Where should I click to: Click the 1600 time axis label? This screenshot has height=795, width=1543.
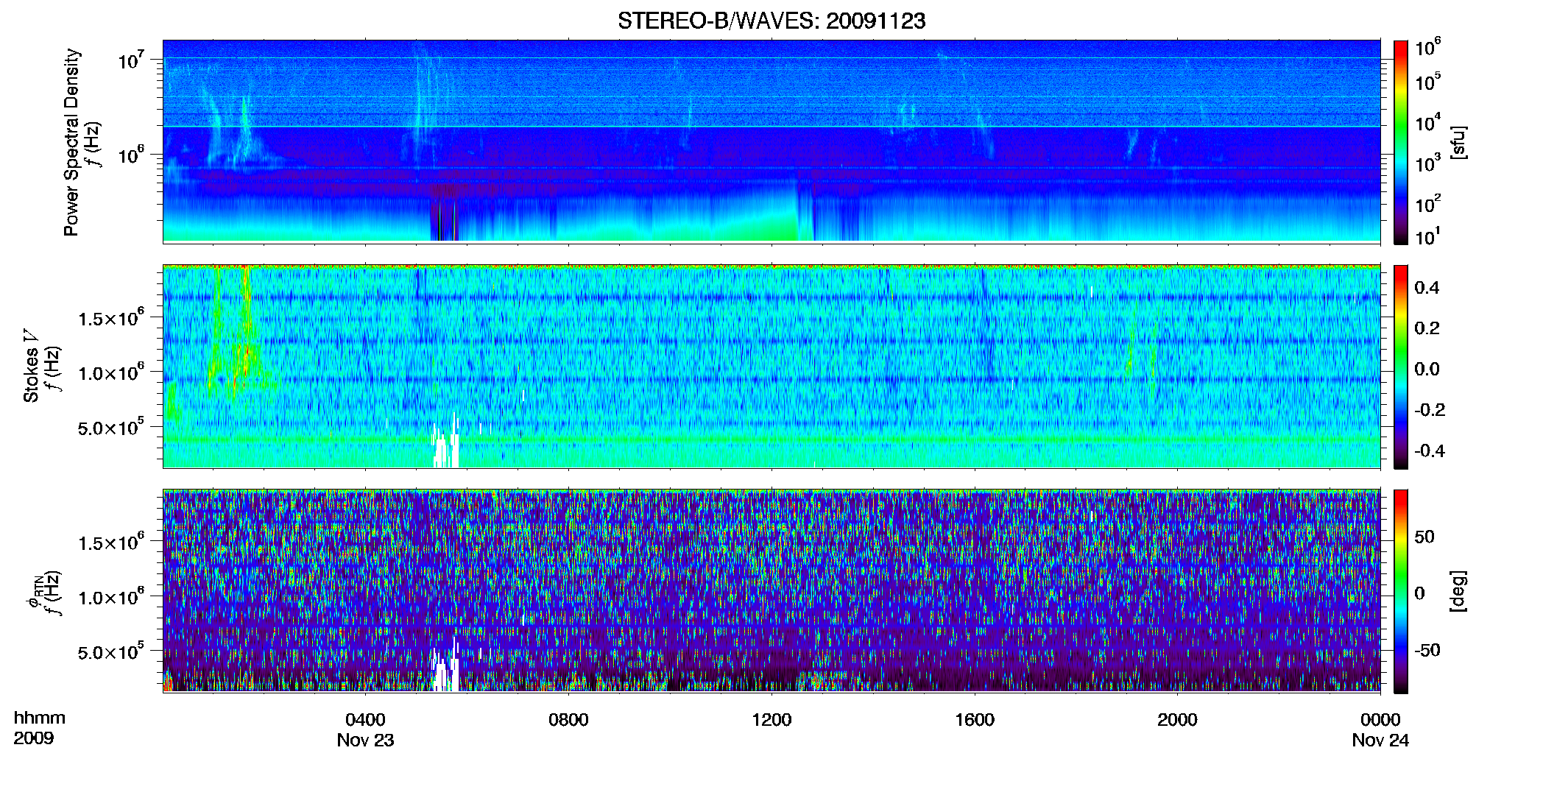coord(975,720)
